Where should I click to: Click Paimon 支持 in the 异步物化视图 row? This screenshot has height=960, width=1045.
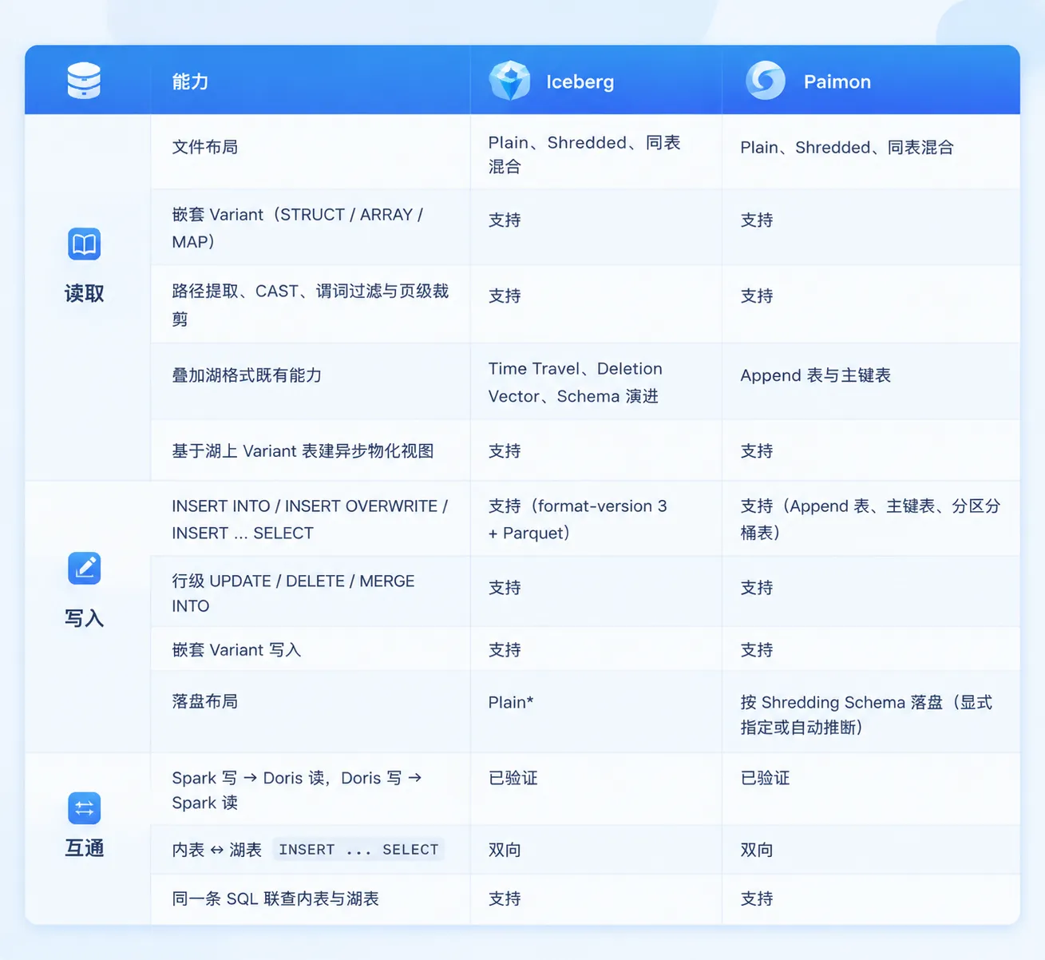[757, 451]
